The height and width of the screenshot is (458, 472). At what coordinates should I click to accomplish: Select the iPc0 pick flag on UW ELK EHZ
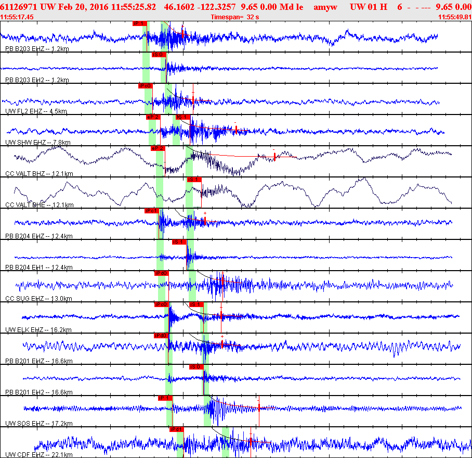(x=162, y=304)
